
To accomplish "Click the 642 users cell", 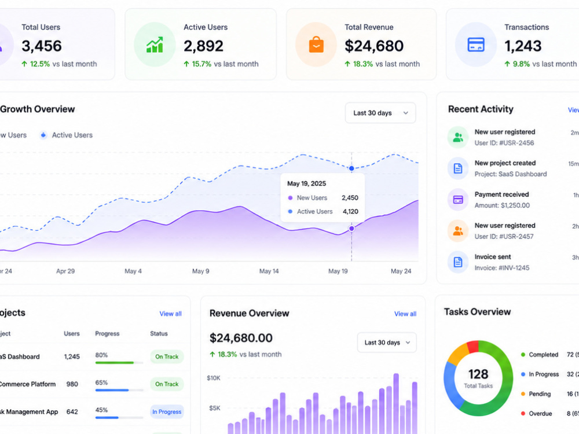I will tap(72, 411).
